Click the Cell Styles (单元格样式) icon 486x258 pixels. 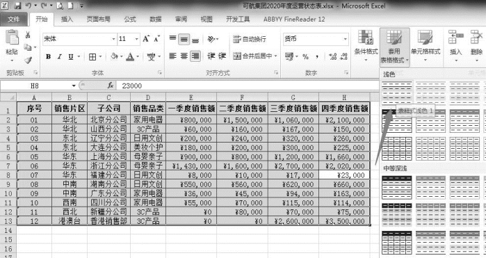(426, 38)
